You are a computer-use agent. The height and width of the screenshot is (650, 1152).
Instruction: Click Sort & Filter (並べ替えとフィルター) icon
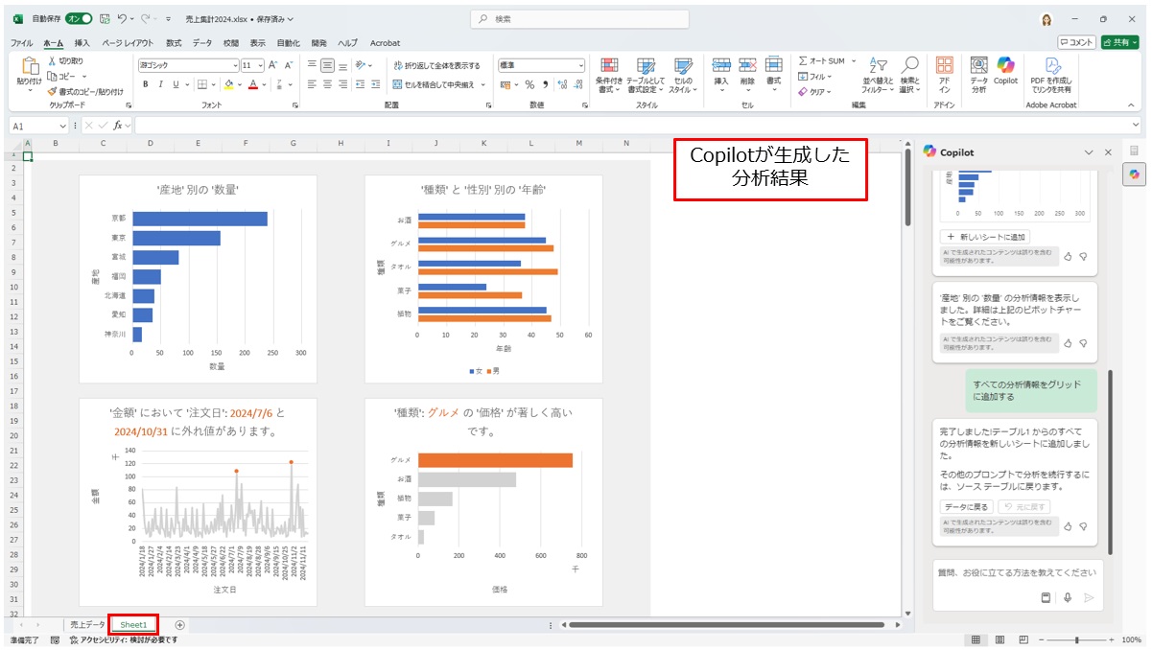click(x=878, y=65)
